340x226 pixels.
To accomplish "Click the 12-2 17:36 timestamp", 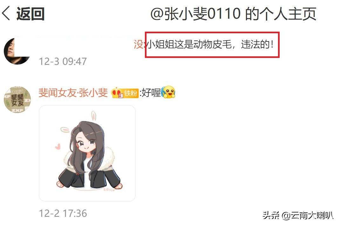I will point(63,213).
